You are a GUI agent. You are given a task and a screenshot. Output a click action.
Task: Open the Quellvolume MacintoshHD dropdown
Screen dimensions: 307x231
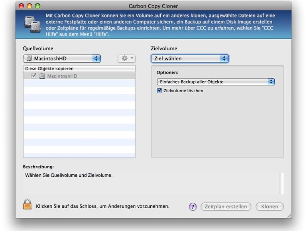pyautogui.click(x=62, y=58)
